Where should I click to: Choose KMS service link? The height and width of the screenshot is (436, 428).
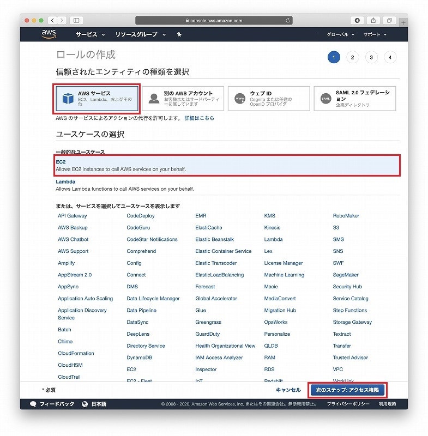(270, 216)
